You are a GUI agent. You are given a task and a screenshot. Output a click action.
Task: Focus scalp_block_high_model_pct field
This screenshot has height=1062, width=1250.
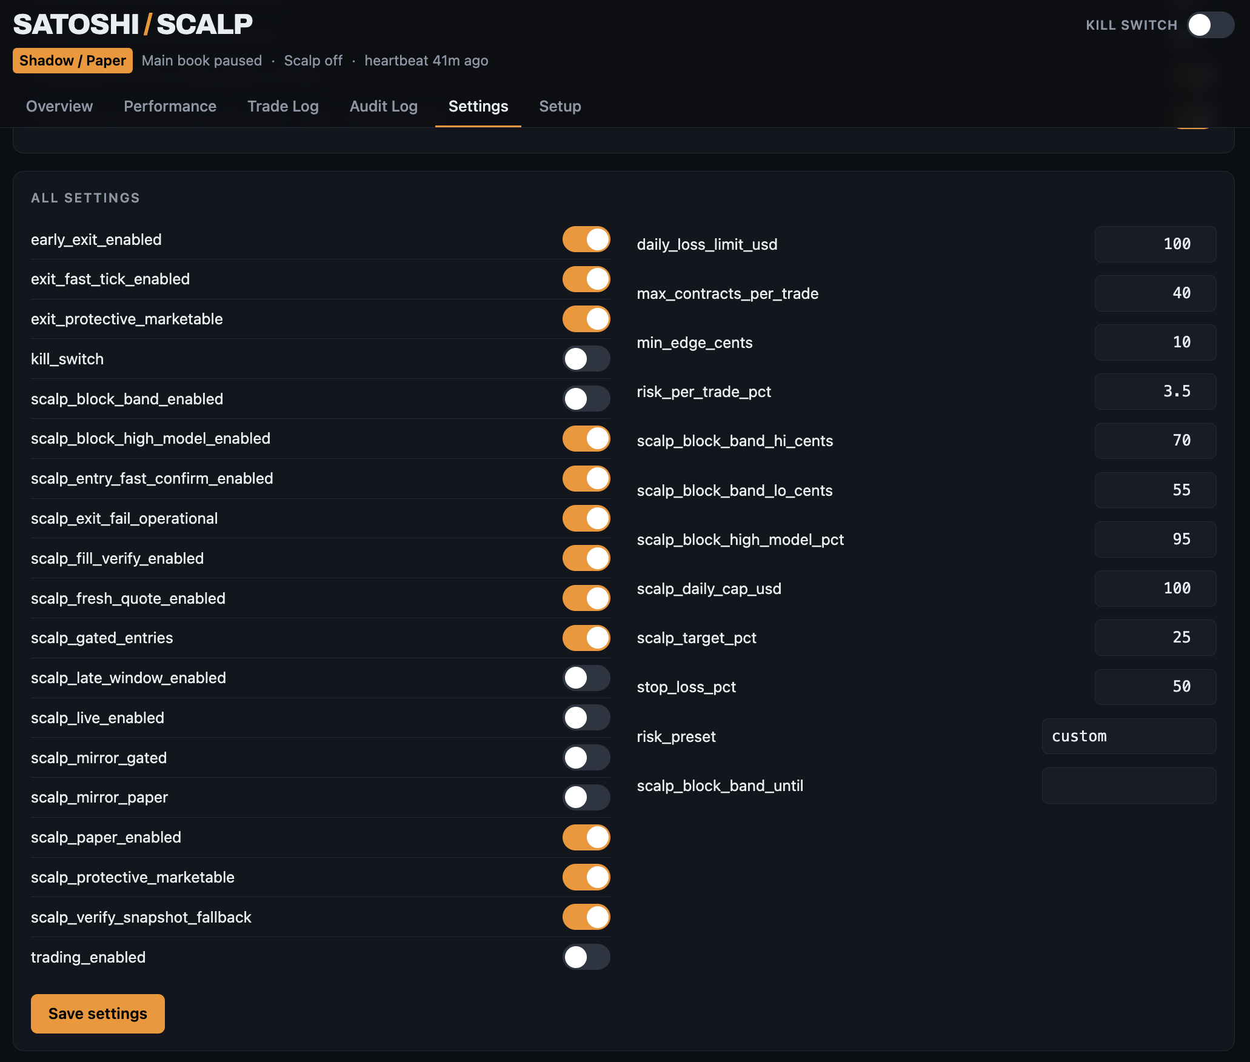pos(1155,539)
